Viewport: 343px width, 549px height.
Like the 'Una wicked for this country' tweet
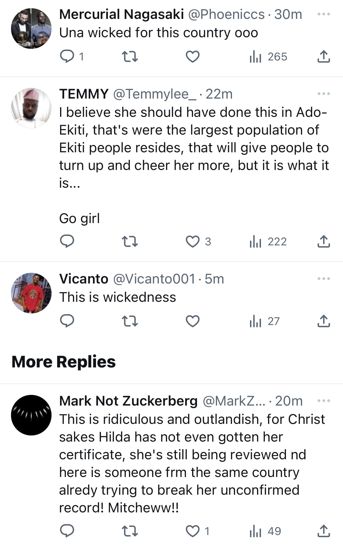pos(193,57)
